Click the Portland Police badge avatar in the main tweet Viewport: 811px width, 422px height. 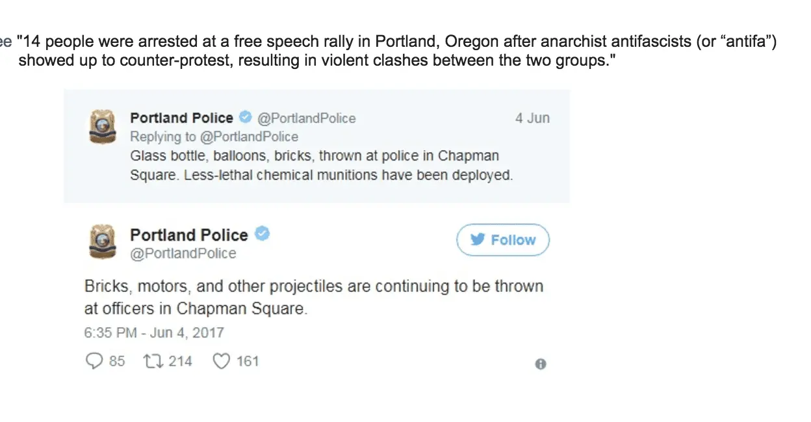pos(101,242)
